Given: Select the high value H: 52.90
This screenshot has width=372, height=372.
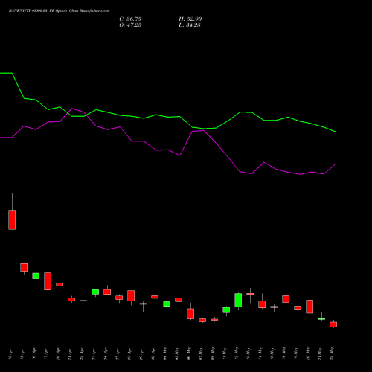Looking at the screenshot, I should (190, 19).
